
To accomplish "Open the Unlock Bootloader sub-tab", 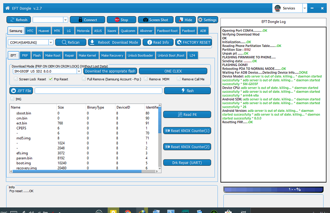I will pos(140,55).
